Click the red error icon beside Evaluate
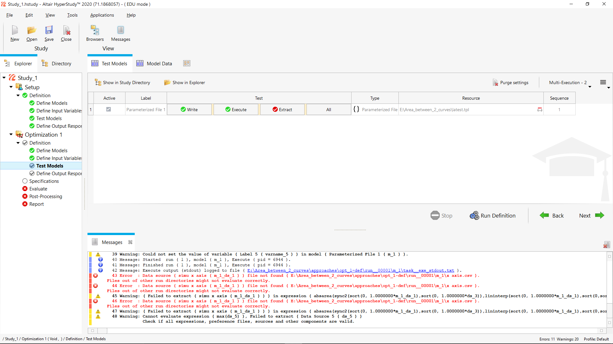Viewport: 613px width, 344px height. click(x=25, y=189)
